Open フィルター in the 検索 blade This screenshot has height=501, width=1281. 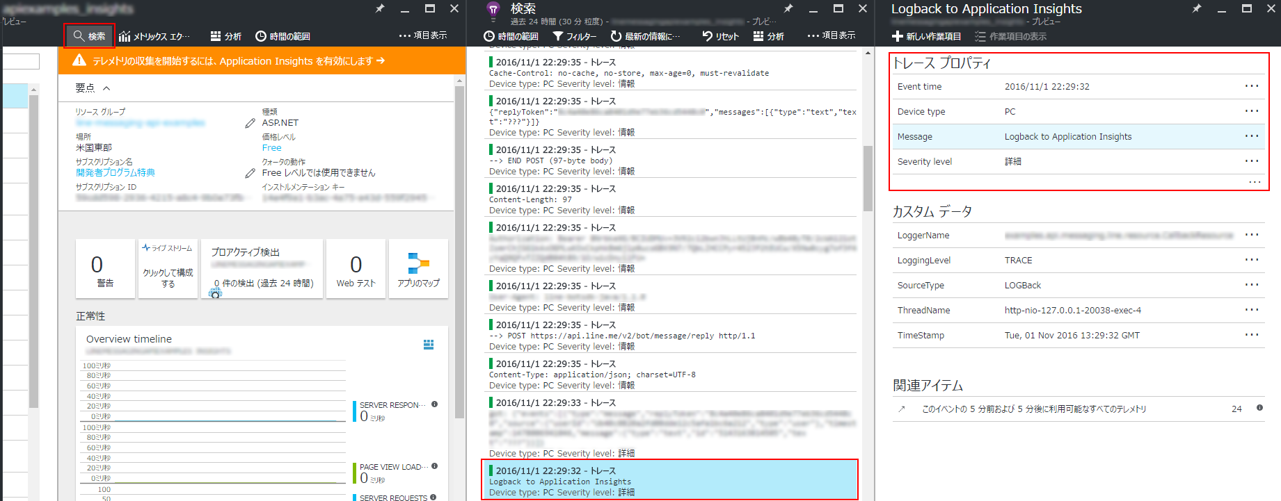[x=575, y=36]
